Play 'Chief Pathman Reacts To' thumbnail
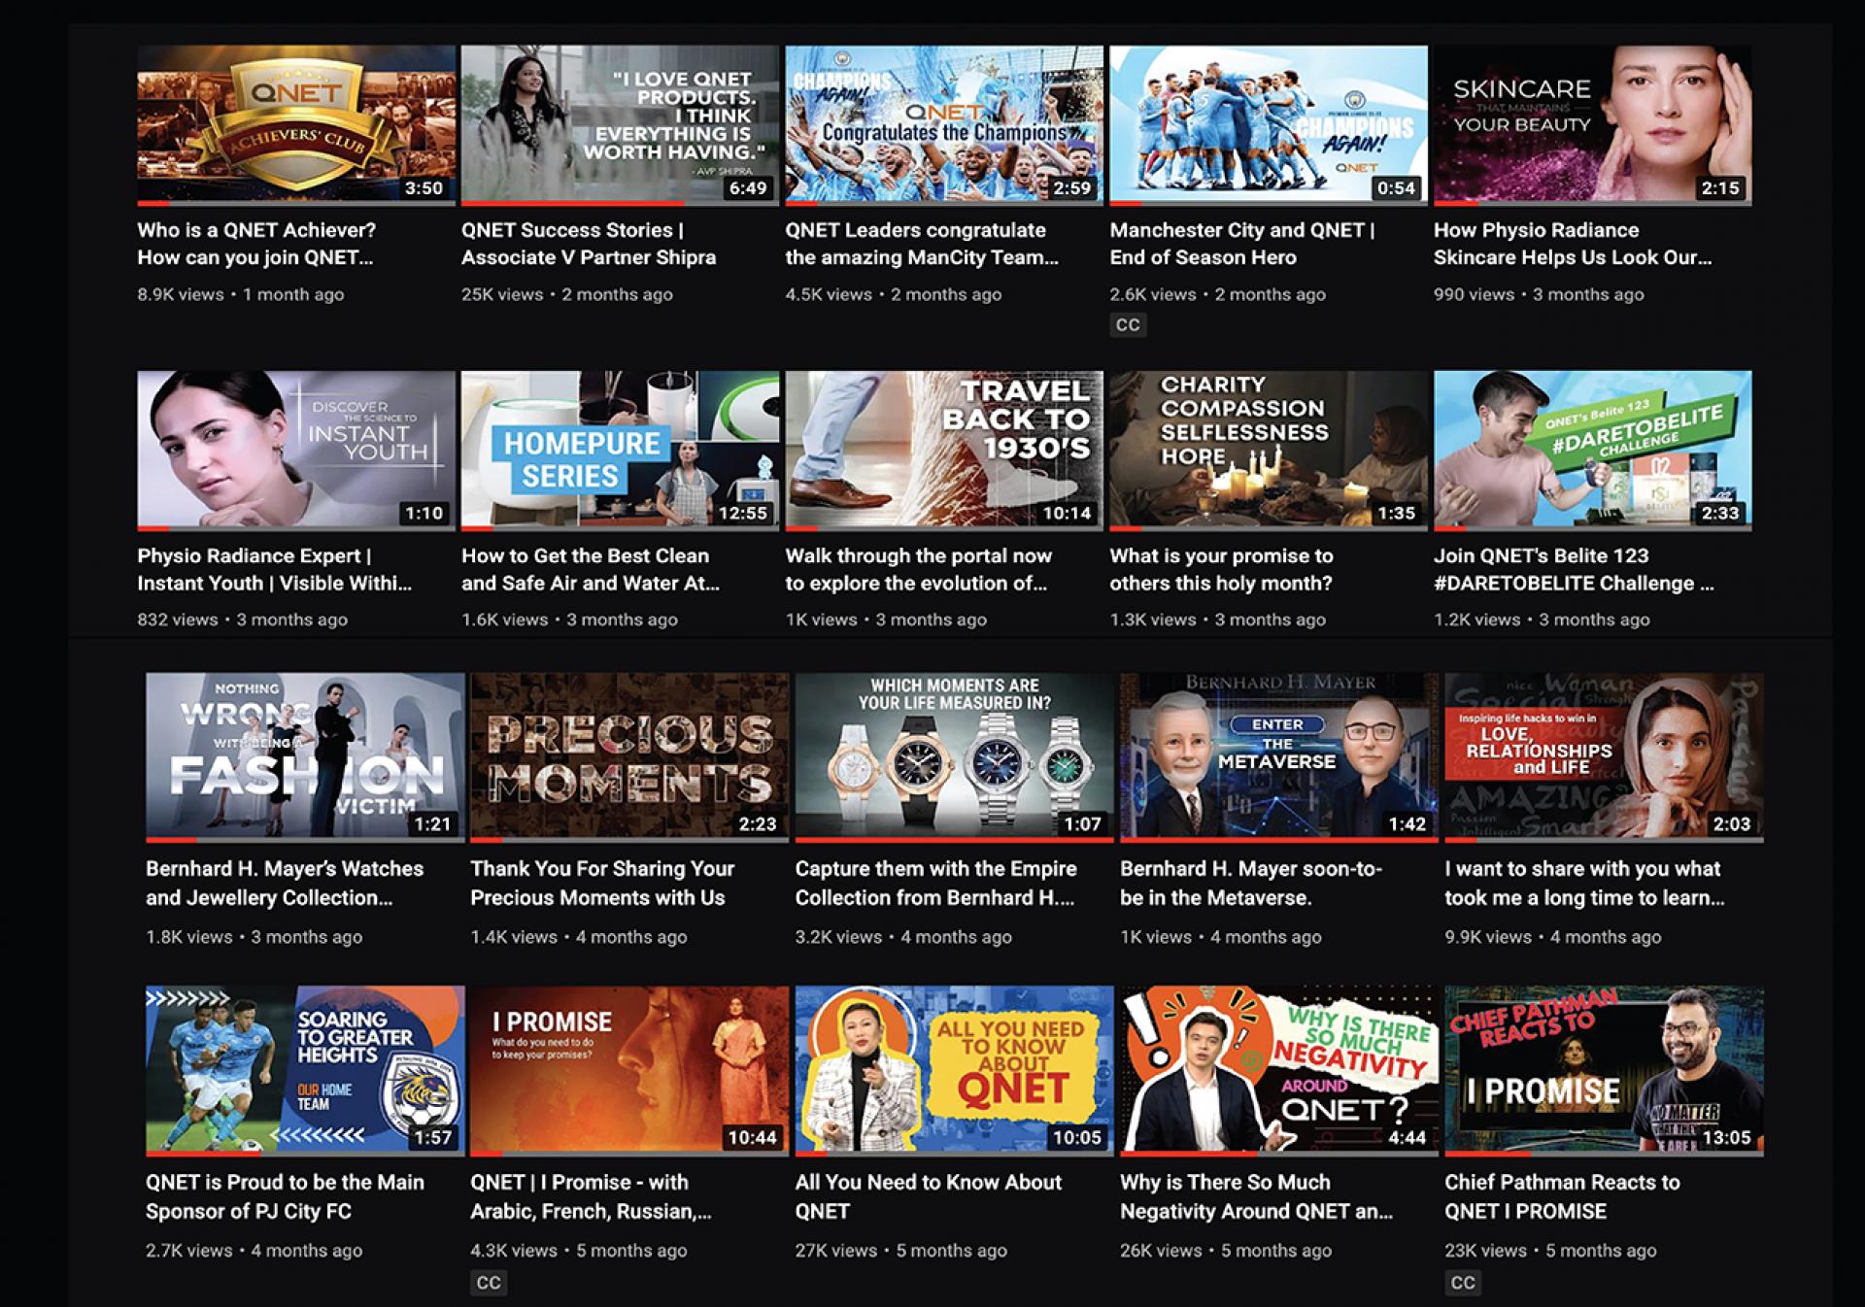Screen dimensions: 1865x1307 pos(1604,1071)
